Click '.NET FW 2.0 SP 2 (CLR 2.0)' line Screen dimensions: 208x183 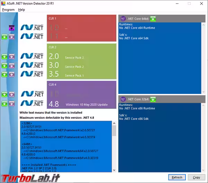pyautogui.click(x=39, y=168)
